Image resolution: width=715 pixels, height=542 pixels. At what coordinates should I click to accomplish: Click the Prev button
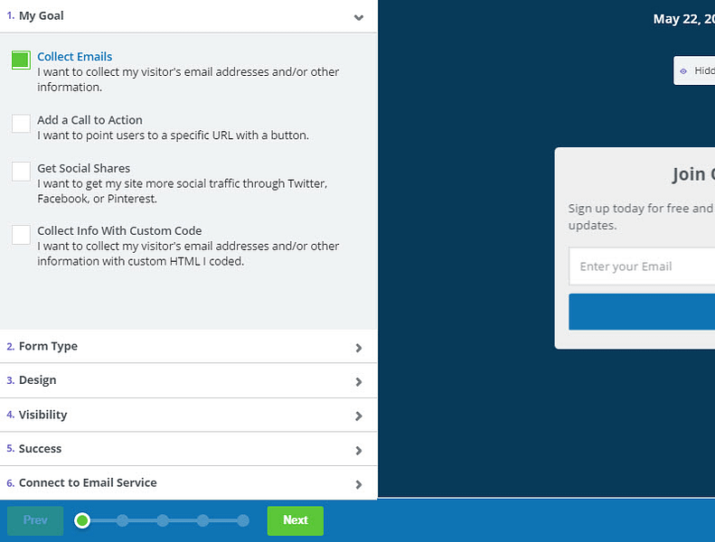35,520
